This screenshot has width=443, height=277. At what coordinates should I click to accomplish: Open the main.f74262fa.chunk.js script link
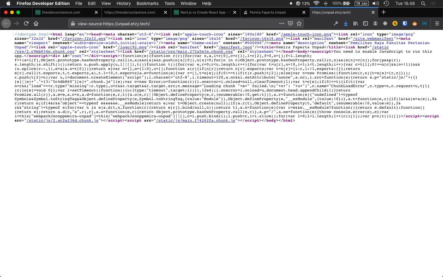coord(196,120)
